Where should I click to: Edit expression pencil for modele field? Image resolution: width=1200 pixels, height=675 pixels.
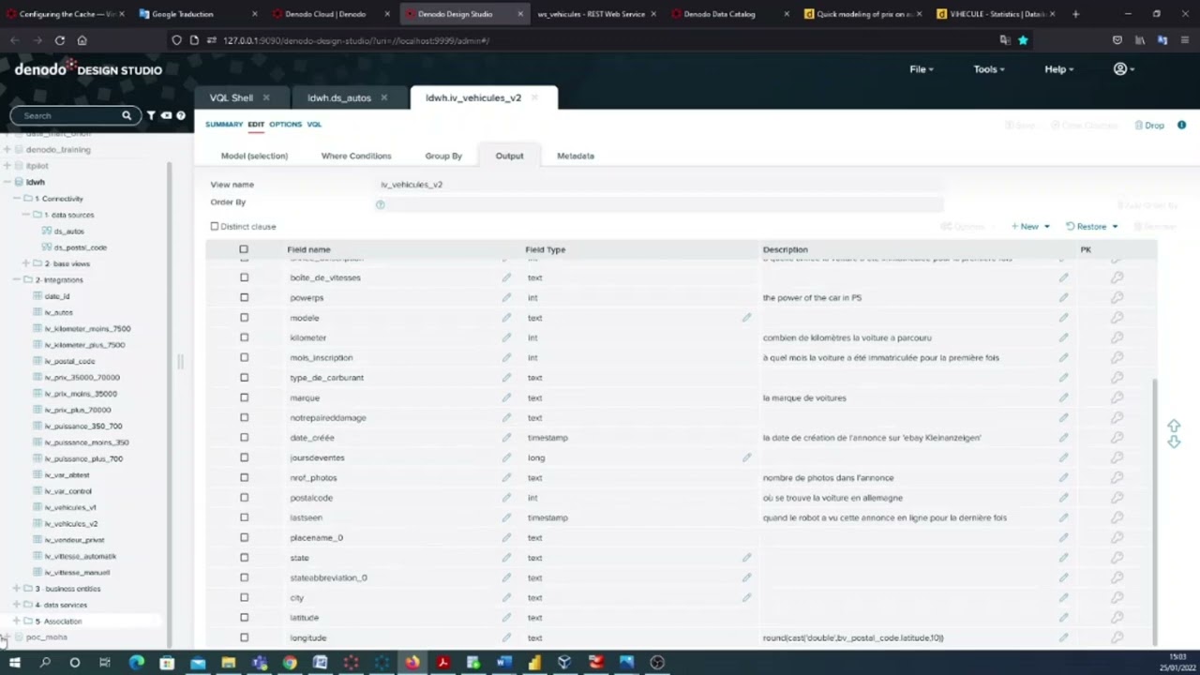click(746, 318)
